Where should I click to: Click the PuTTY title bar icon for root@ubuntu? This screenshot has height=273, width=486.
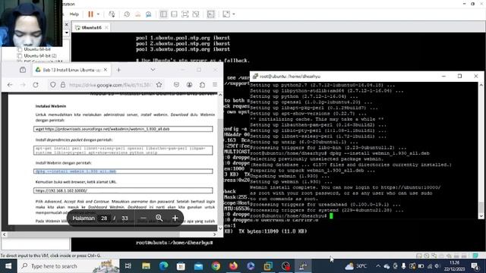pos(255,76)
